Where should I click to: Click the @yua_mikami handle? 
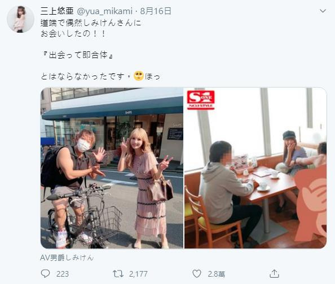[x=105, y=11]
